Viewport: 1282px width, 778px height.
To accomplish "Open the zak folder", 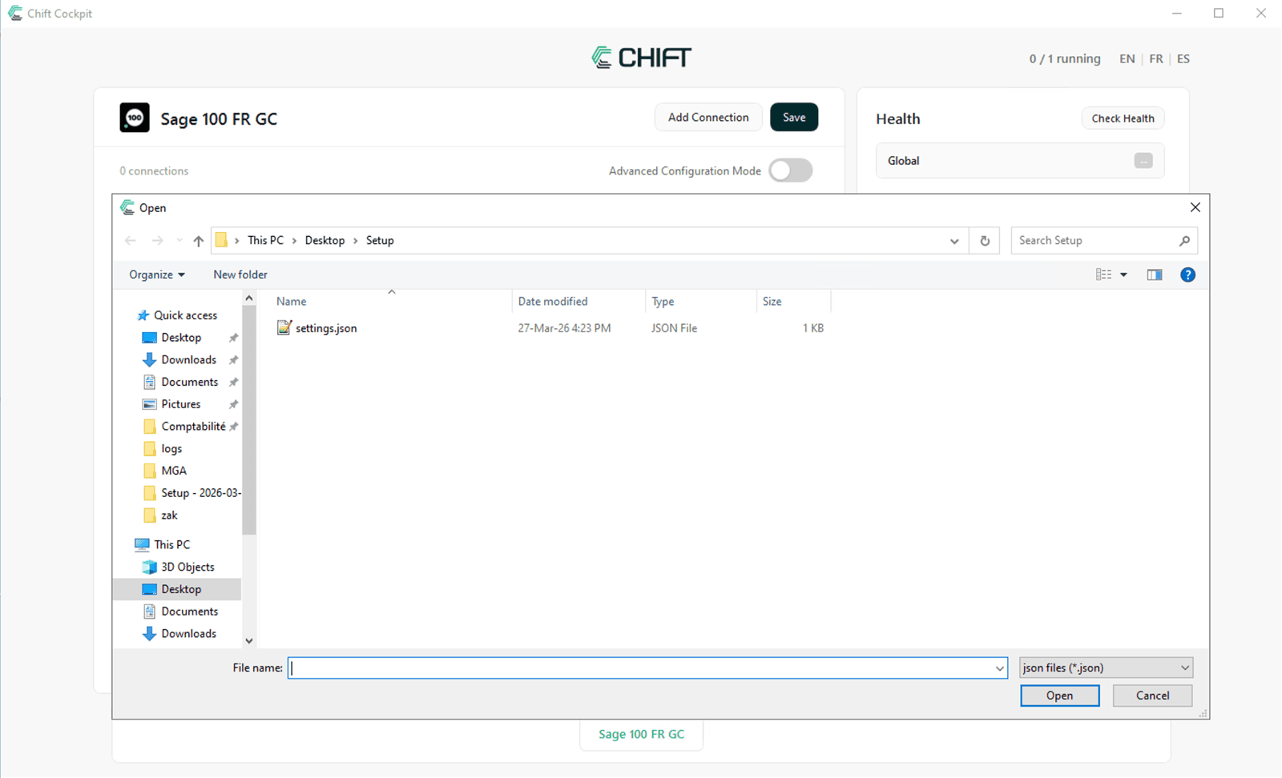I will point(169,515).
